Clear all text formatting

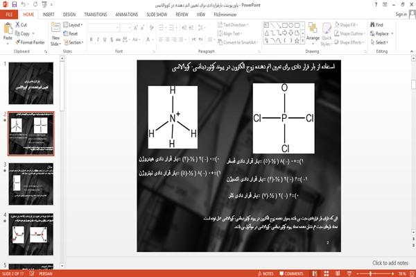coord(151,28)
